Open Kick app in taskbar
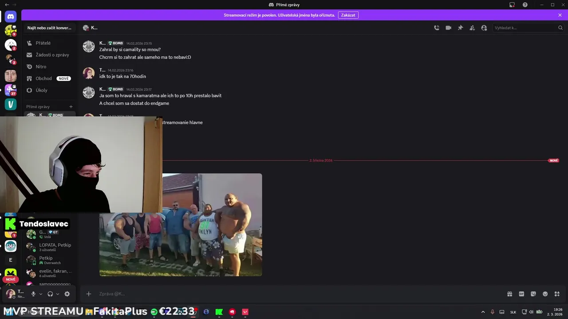This screenshot has width=568, height=319. point(219,312)
